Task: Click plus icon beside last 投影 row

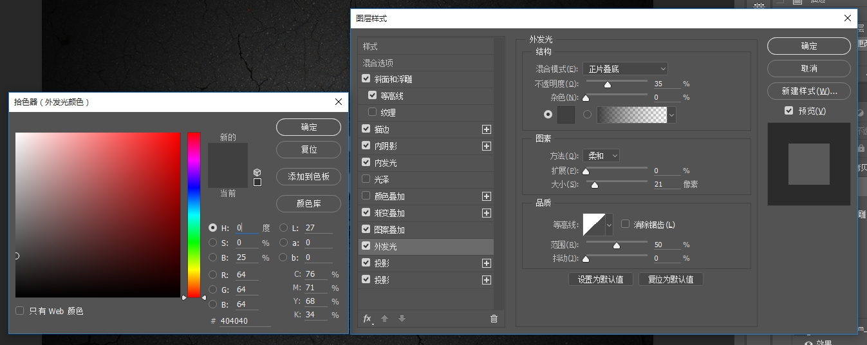Action: click(x=487, y=280)
